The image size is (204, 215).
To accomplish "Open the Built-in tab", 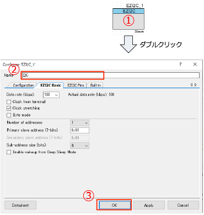I will tap(95, 85).
